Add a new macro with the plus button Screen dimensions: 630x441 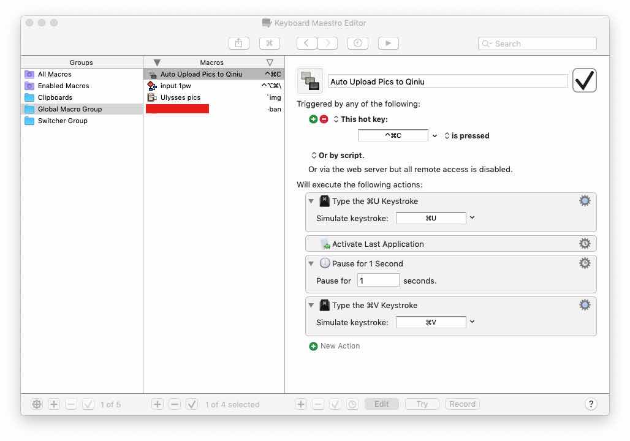157,404
